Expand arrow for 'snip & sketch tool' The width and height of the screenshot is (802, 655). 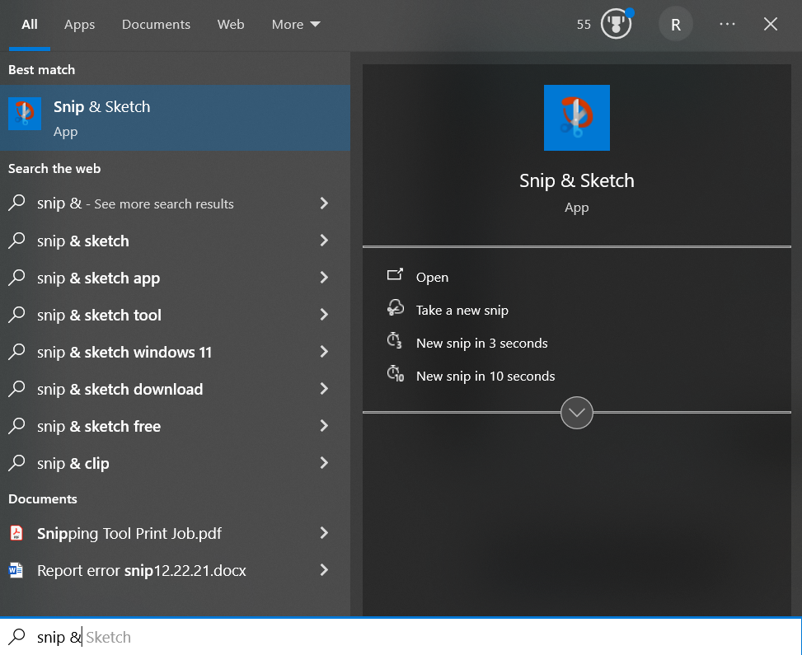[x=324, y=315]
